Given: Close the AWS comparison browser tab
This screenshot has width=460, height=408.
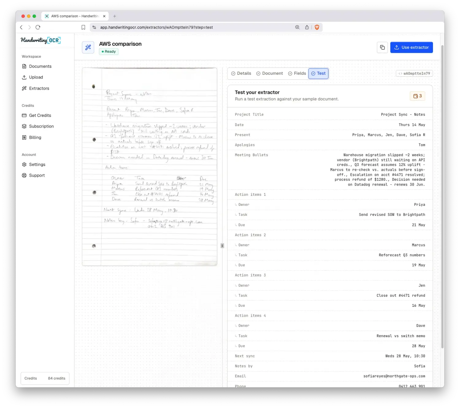Looking at the screenshot, I should [104, 16].
